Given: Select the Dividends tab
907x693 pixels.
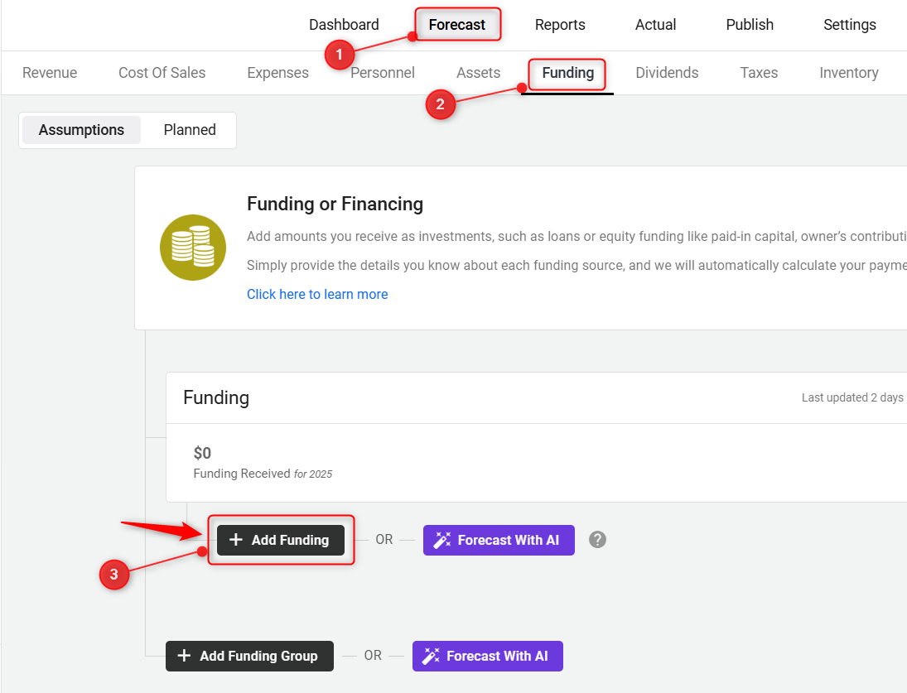Looking at the screenshot, I should pyautogui.click(x=667, y=73).
